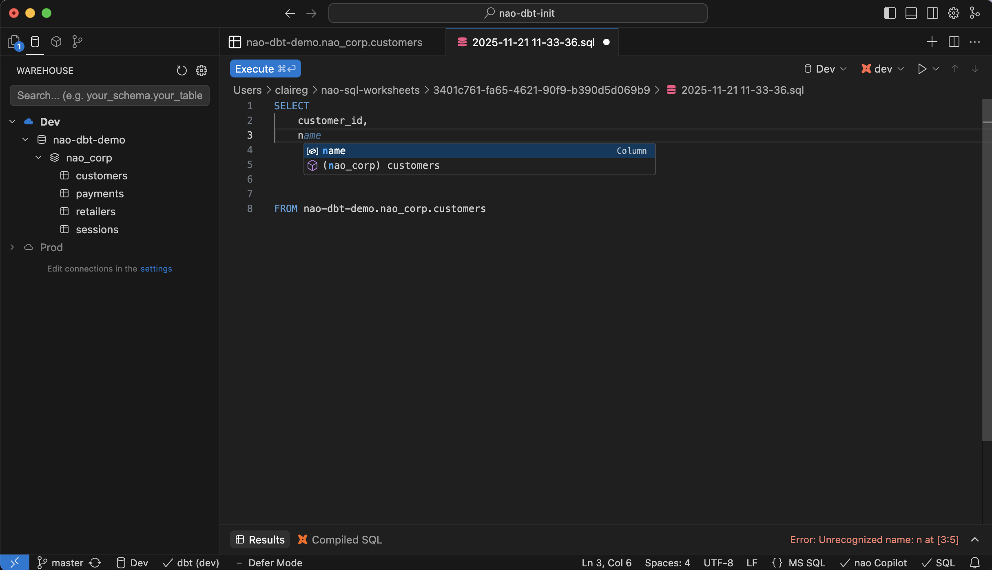Open the Source Control branch icon

(x=77, y=41)
